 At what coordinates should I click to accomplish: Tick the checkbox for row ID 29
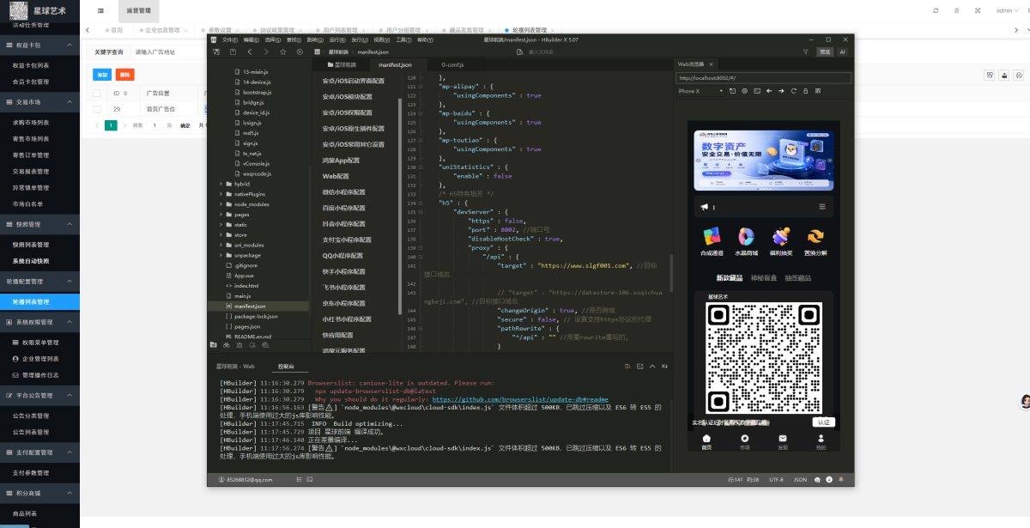point(96,109)
